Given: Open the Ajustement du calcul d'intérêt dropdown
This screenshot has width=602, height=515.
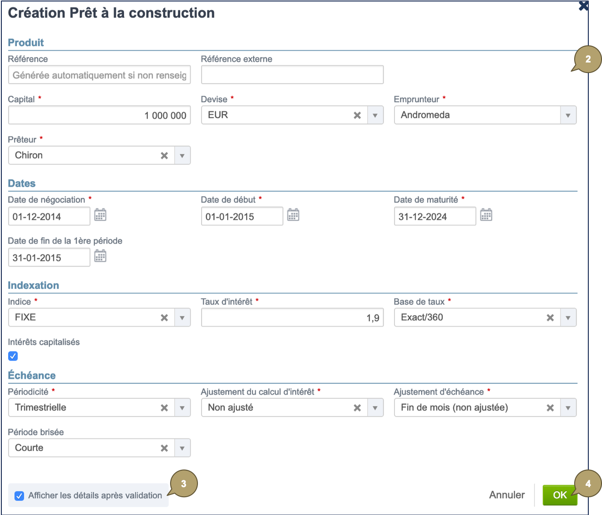Looking at the screenshot, I should tap(375, 407).
